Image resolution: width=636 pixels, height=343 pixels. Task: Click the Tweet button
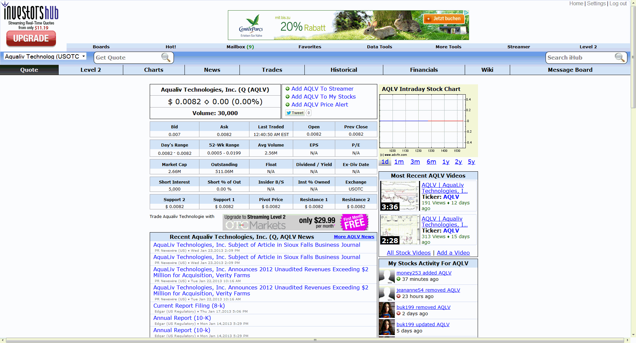tap(295, 113)
